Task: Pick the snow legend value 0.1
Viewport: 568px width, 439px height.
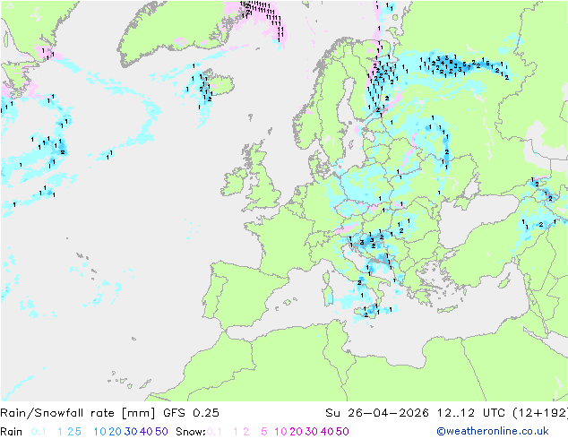Action: [214, 432]
